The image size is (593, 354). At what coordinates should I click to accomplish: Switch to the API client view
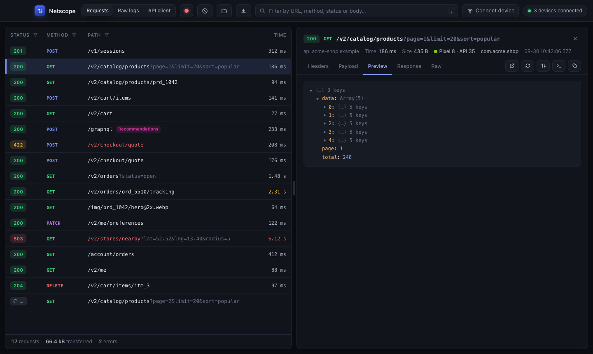coord(159,11)
